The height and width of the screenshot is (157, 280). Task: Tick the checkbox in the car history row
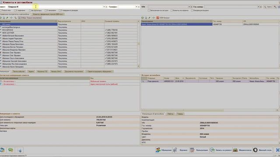(143, 82)
